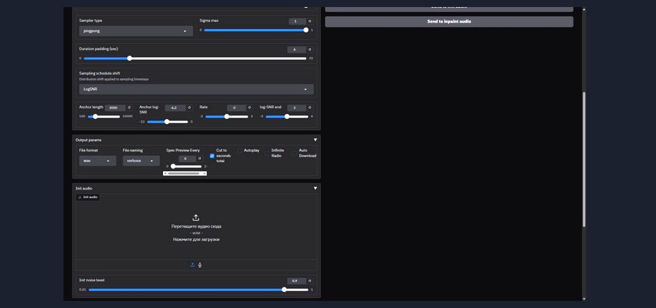Reset the Init noise level value
This screenshot has height=308, width=656.
pyautogui.click(x=310, y=281)
